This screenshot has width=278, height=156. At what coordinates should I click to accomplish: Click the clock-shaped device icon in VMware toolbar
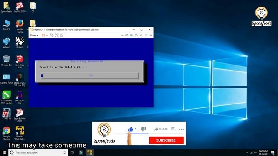pyautogui.click(x=132, y=35)
